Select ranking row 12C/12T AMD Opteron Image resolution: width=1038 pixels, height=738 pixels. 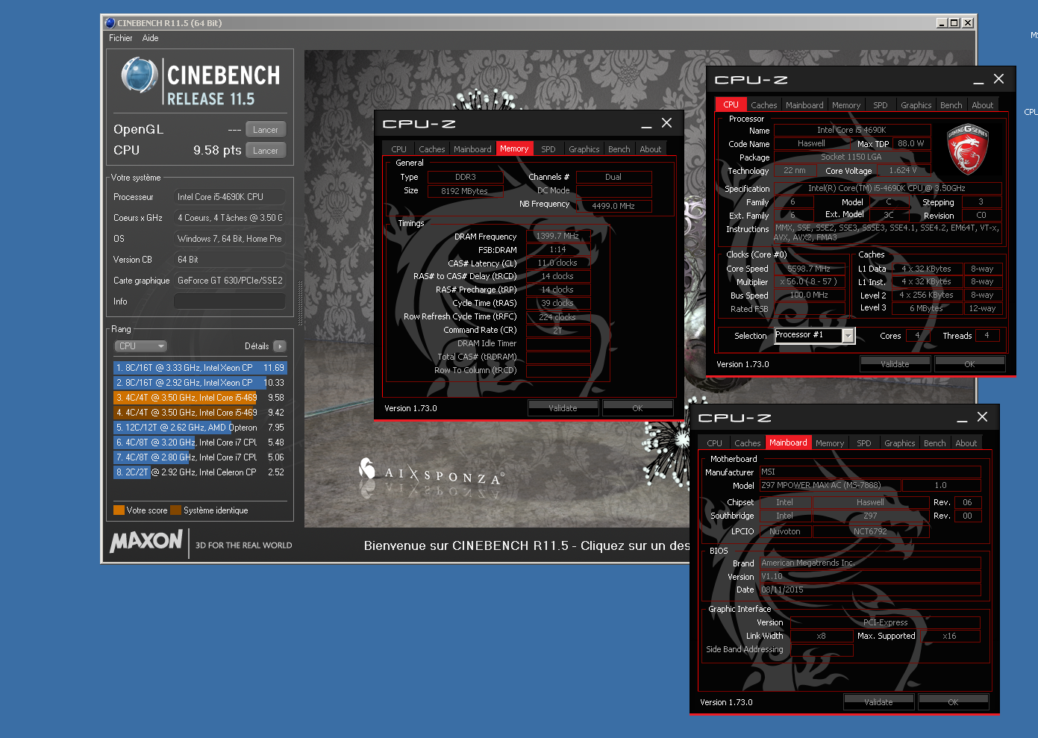tap(200, 428)
